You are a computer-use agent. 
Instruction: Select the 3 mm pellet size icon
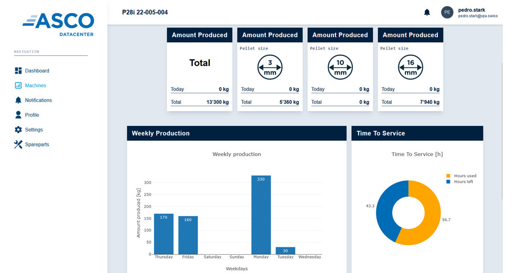[270, 68]
